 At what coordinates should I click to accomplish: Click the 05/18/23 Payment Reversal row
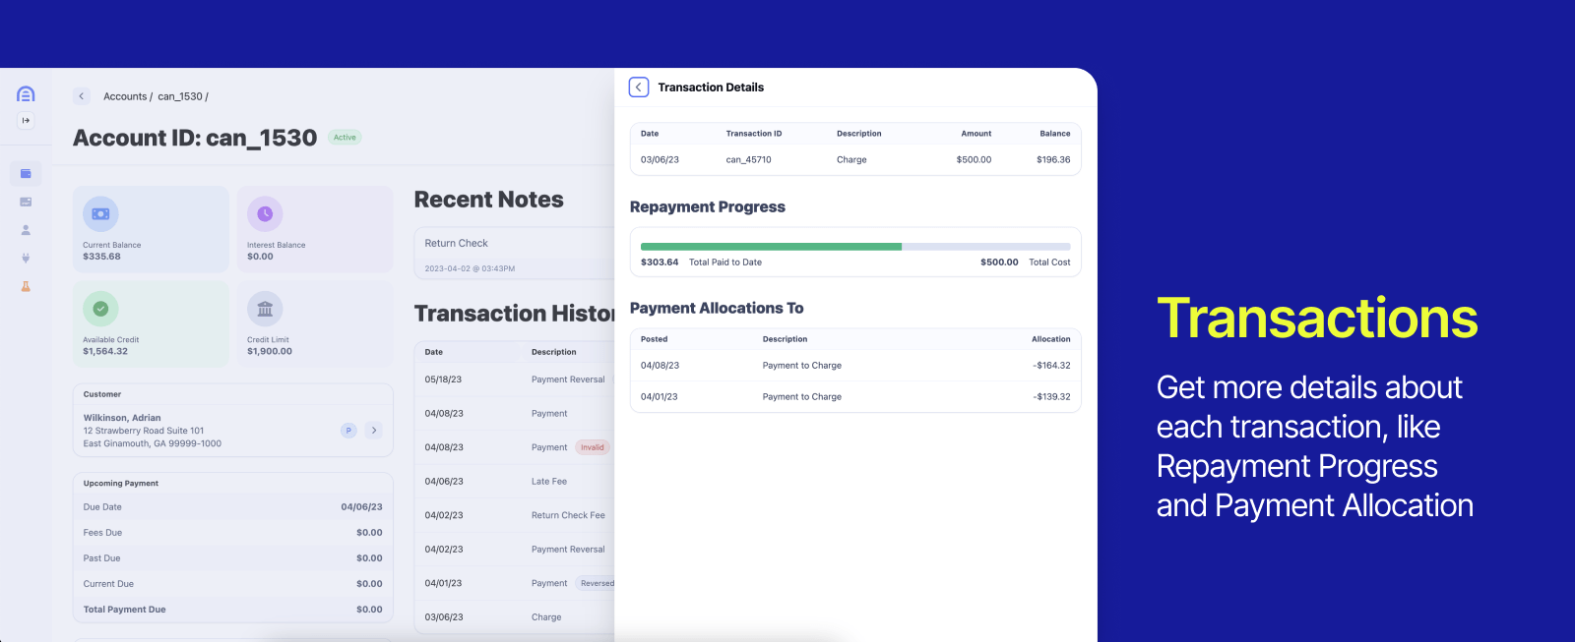(515, 379)
